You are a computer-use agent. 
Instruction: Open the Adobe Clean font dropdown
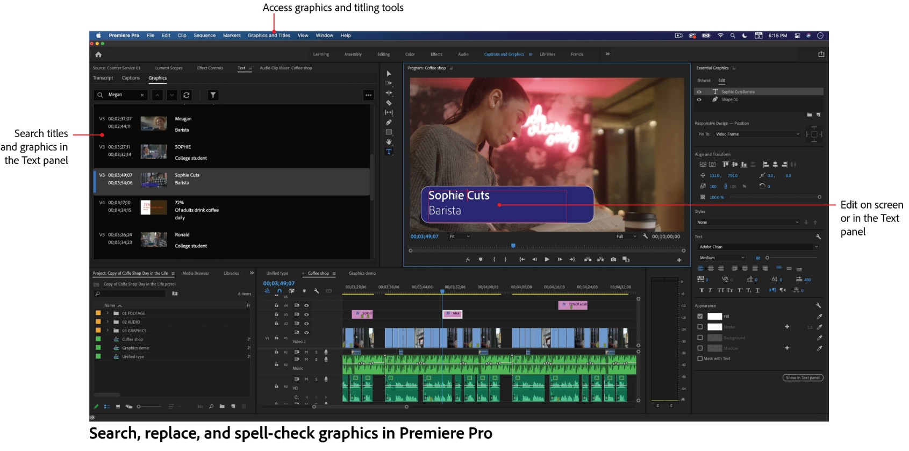click(758, 247)
